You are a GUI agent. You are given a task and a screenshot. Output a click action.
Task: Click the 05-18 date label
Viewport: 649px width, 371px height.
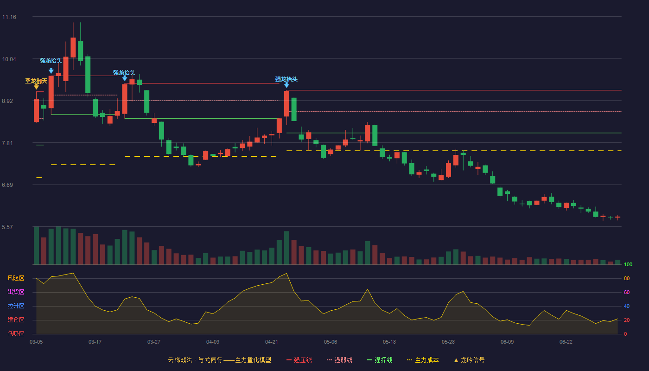[x=389, y=342]
